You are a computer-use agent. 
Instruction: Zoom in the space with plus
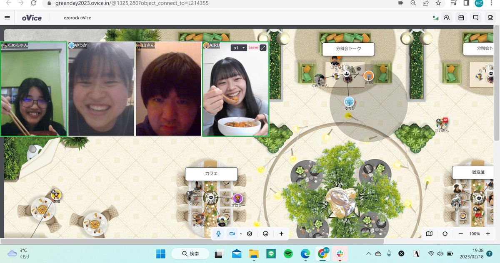488,234
